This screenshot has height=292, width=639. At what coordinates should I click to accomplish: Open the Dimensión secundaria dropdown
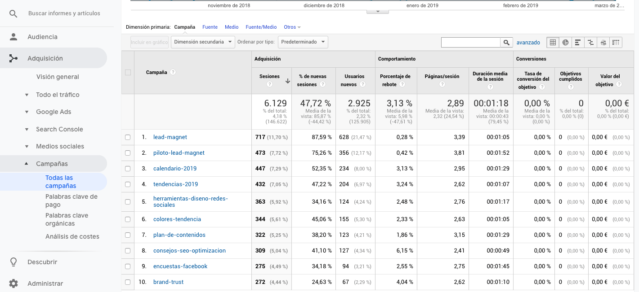(x=203, y=42)
